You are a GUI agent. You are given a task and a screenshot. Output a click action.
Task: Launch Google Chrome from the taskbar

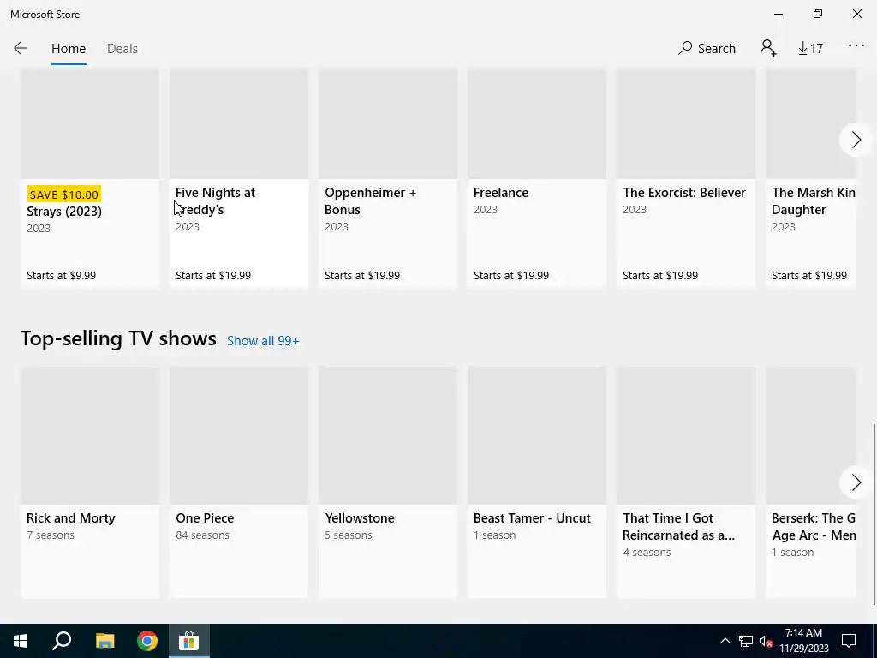coord(147,641)
